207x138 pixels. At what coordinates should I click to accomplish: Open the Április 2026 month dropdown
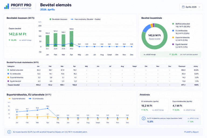pyautogui.click(x=191, y=7)
